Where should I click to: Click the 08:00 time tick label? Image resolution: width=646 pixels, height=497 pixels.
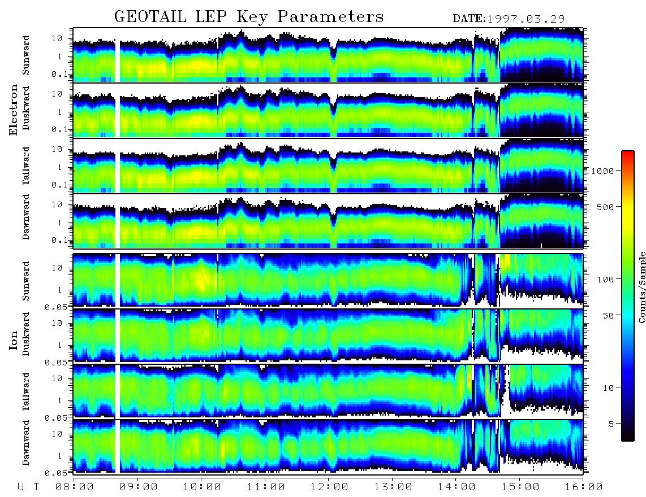75,487
